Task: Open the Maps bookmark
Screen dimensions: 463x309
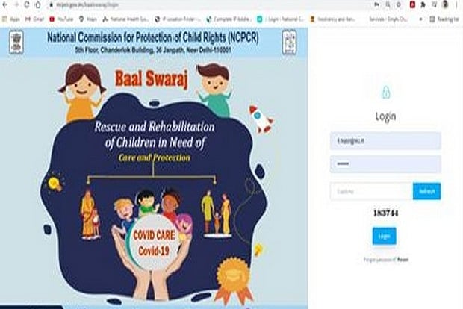Action: click(x=88, y=19)
